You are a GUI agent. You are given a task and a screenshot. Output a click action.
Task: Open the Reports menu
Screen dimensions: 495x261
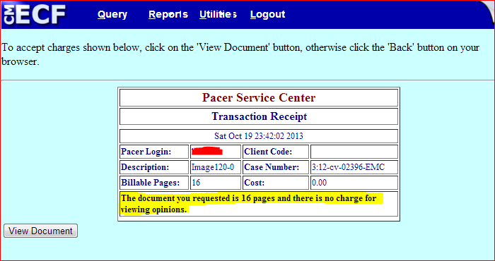point(168,15)
